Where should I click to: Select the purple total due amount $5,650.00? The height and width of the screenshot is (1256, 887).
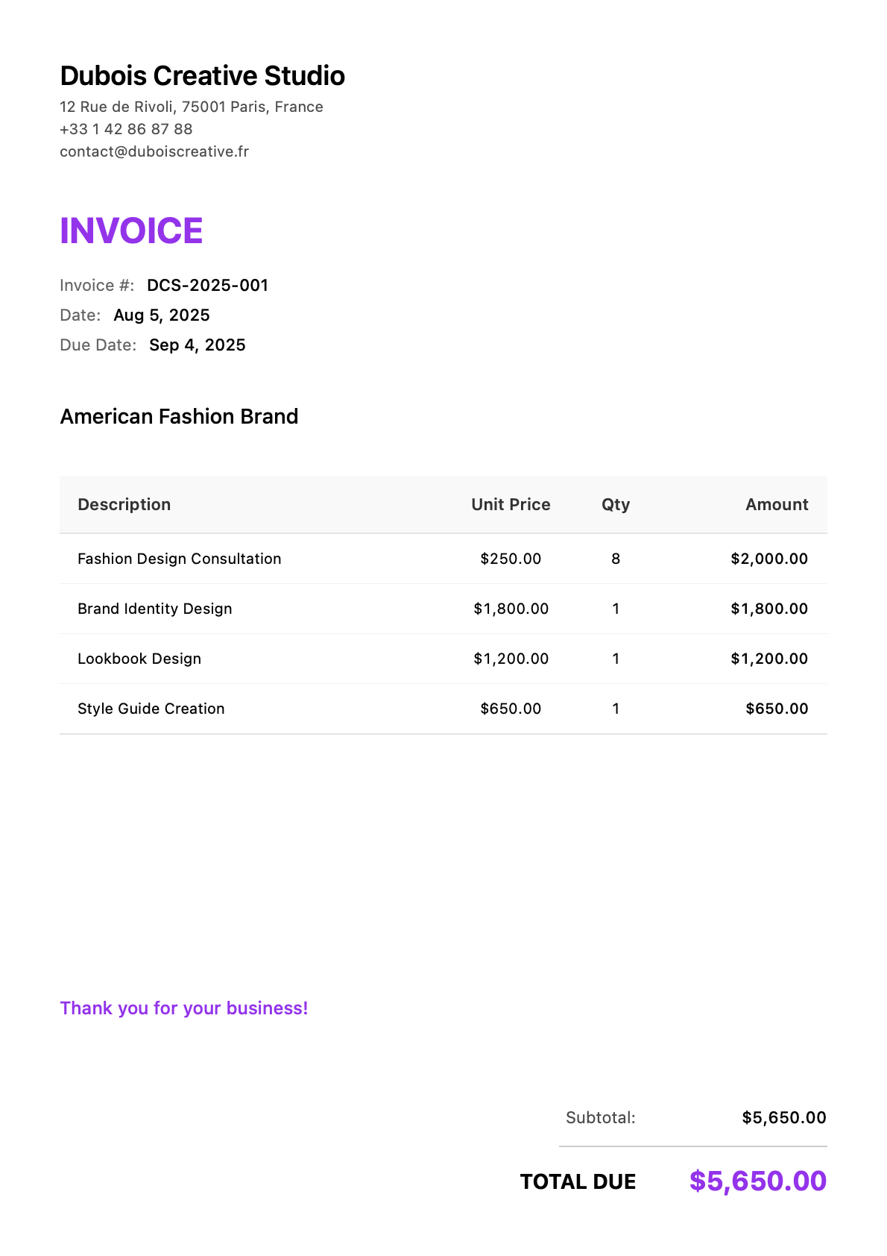(758, 1181)
